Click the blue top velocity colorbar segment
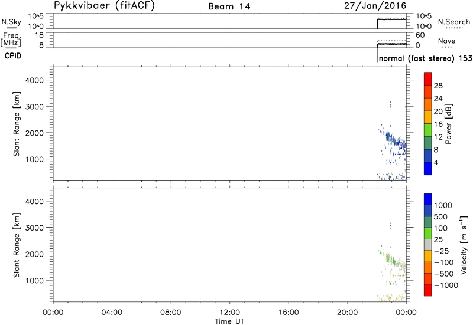Viewport: 473px width, 325px height. pos(427,199)
